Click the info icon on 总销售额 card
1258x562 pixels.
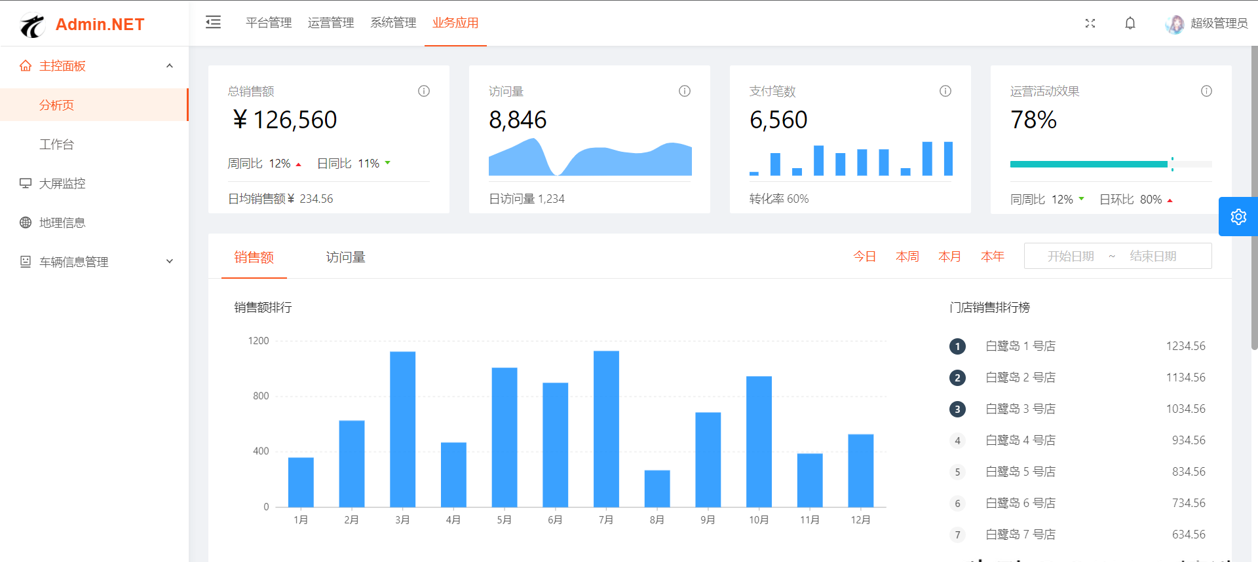pos(424,91)
